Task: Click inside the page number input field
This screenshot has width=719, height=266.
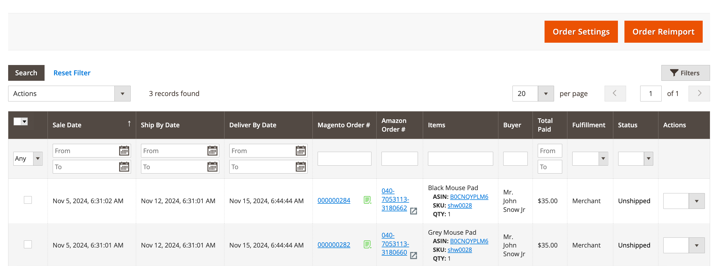Action: coord(651,93)
